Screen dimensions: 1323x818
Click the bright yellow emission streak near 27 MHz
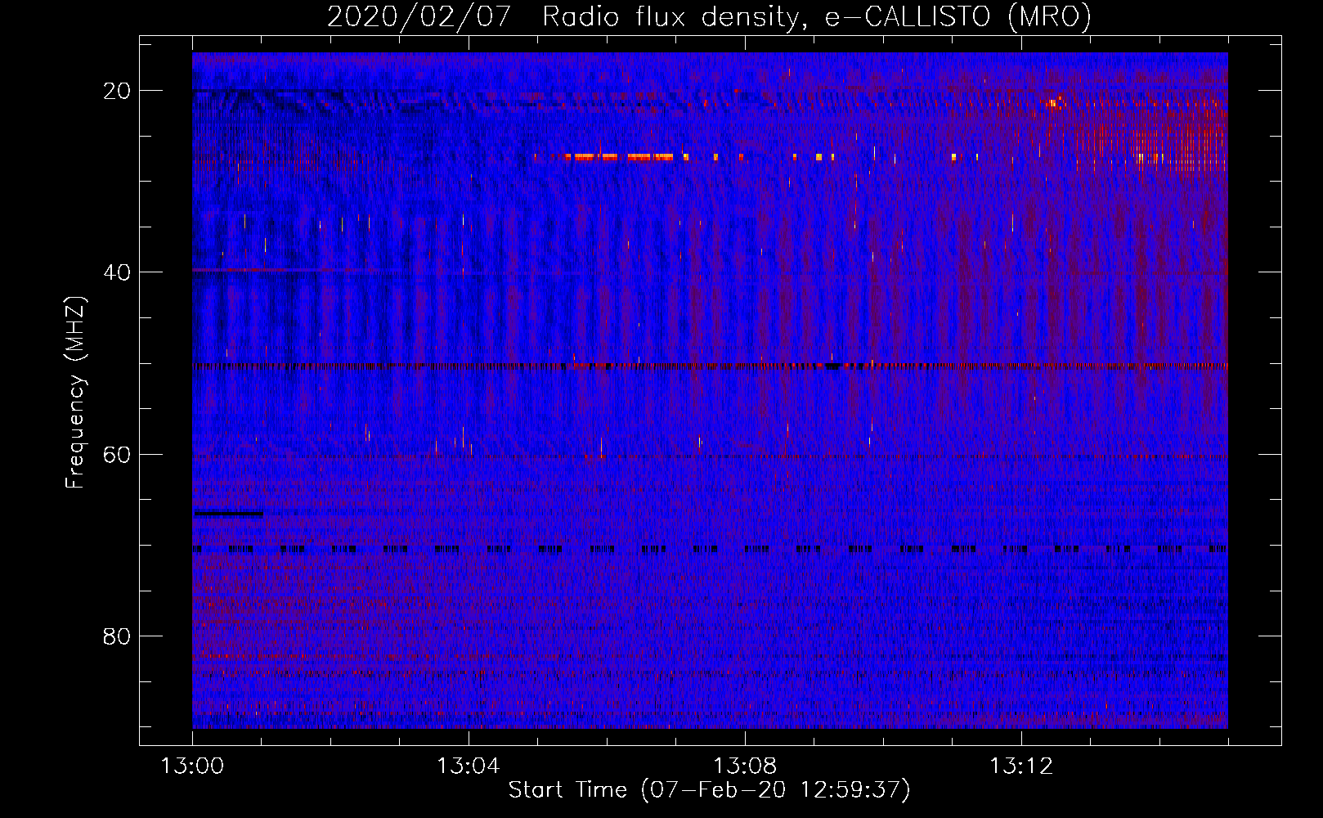(x=620, y=156)
